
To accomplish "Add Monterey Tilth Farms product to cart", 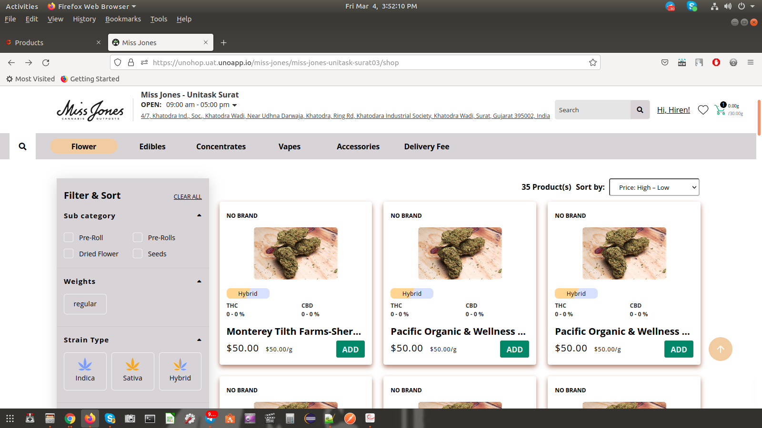I will coord(350,350).
